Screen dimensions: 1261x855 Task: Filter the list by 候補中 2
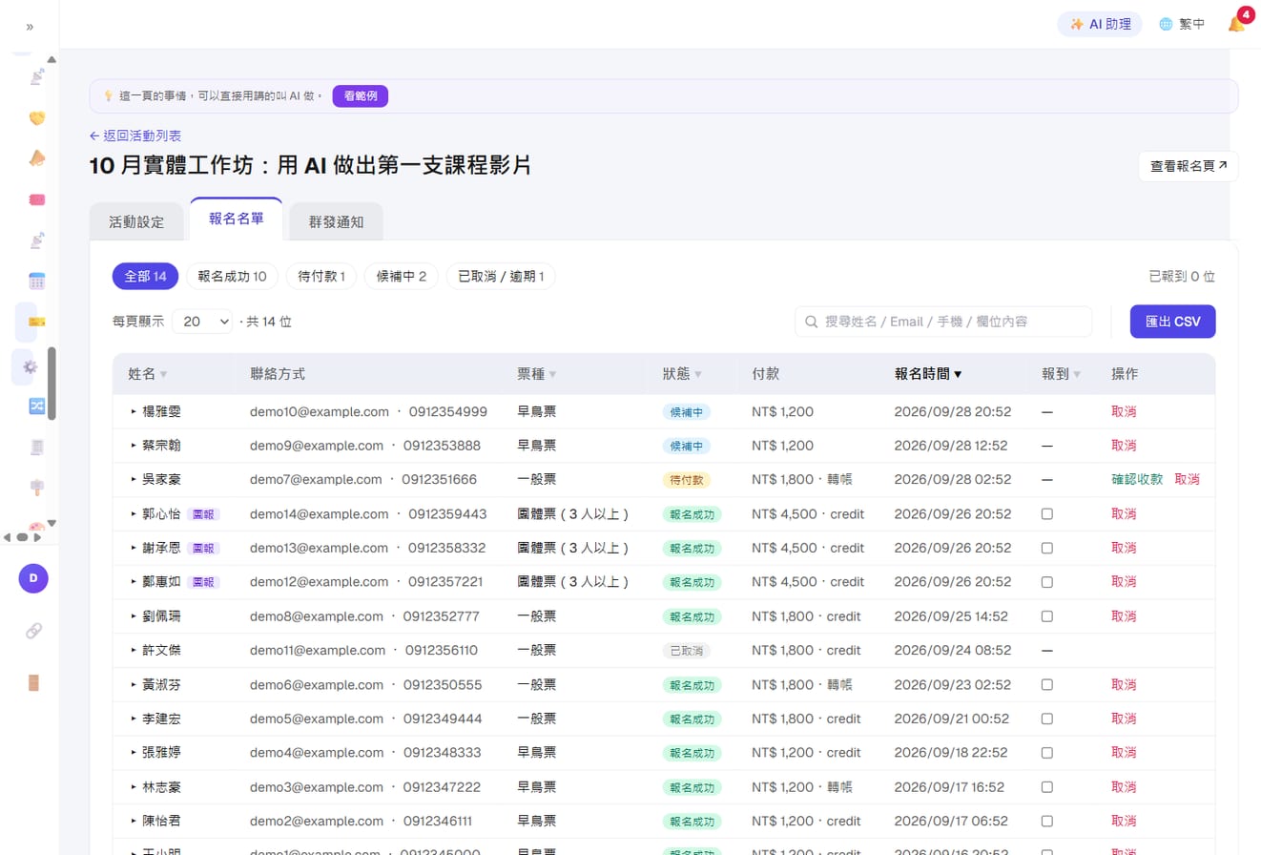click(x=402, y=277)
